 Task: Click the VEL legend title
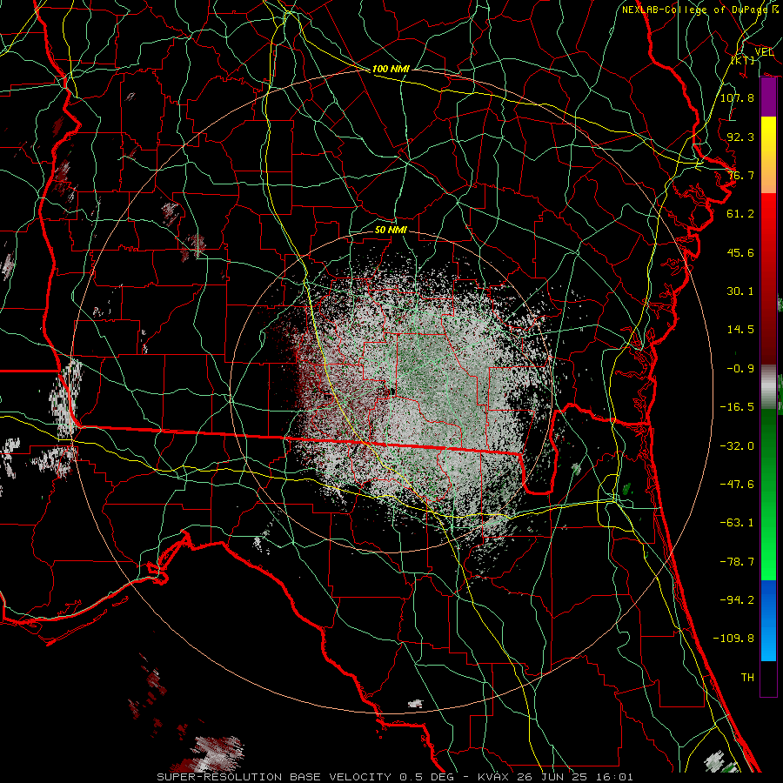click(x=765, y=52)
